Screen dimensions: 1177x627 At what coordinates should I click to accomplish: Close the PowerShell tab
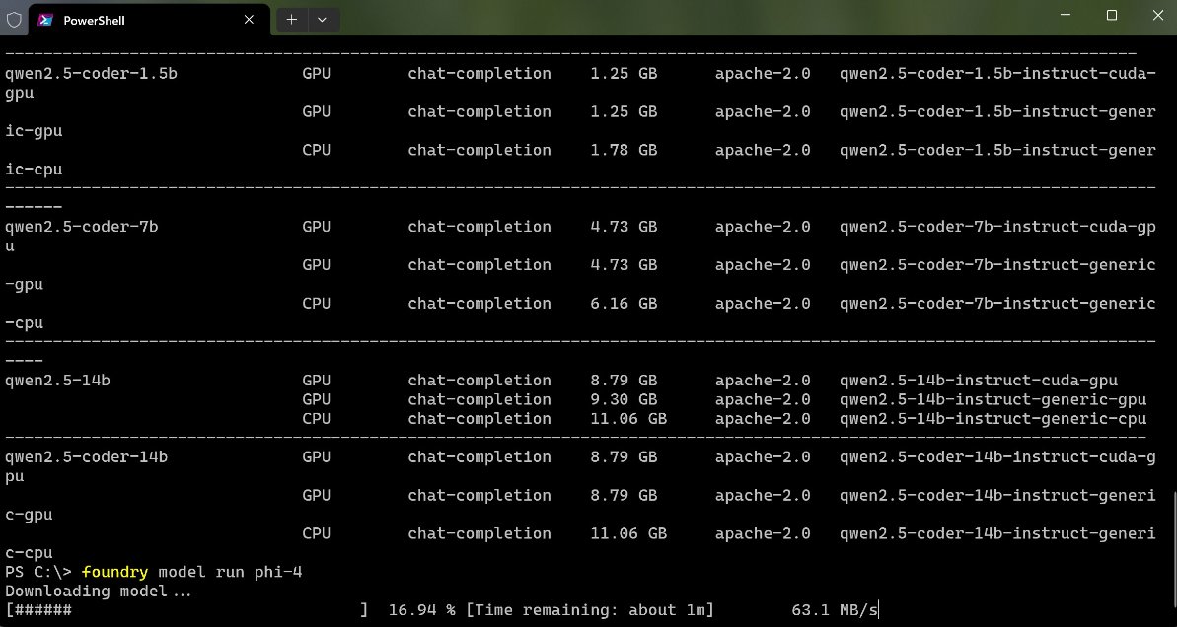(250, 19)
